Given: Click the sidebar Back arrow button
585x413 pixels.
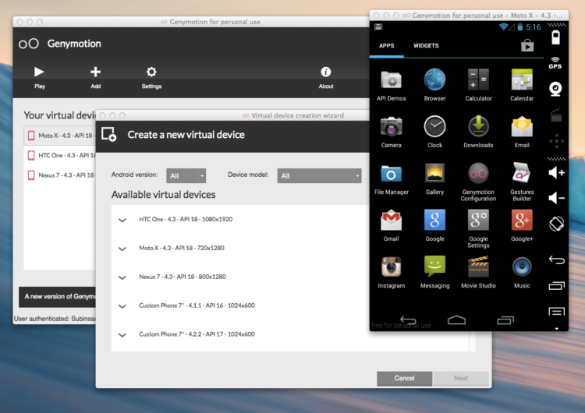Looking at the screenshot, I should coord(556,259).
